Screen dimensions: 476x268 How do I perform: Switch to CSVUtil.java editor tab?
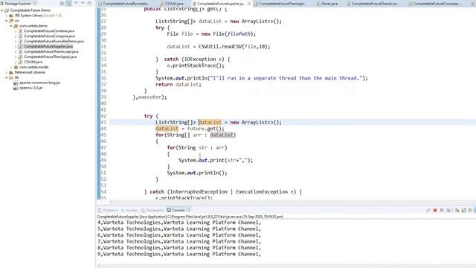[174, 4]
